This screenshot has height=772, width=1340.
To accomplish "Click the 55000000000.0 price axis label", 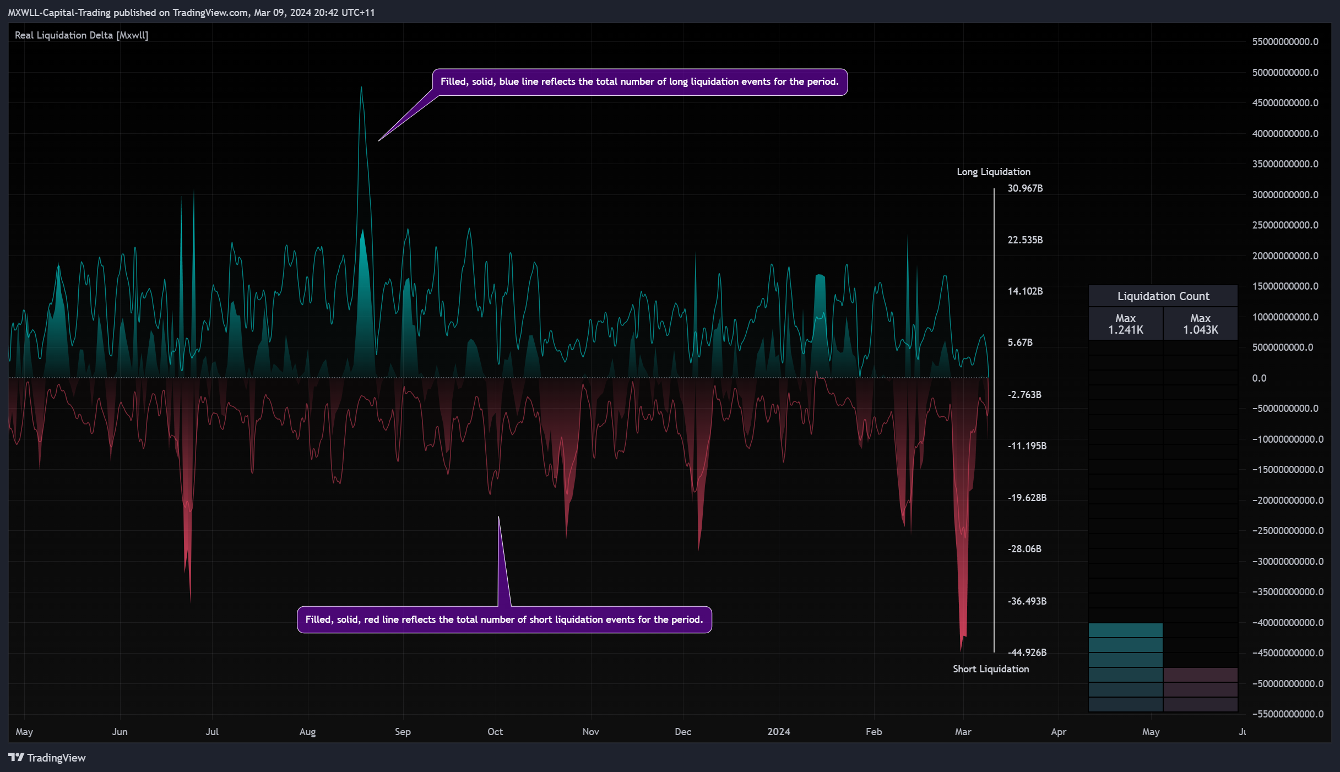I will pyautogui.click(x=1285, y=42).
